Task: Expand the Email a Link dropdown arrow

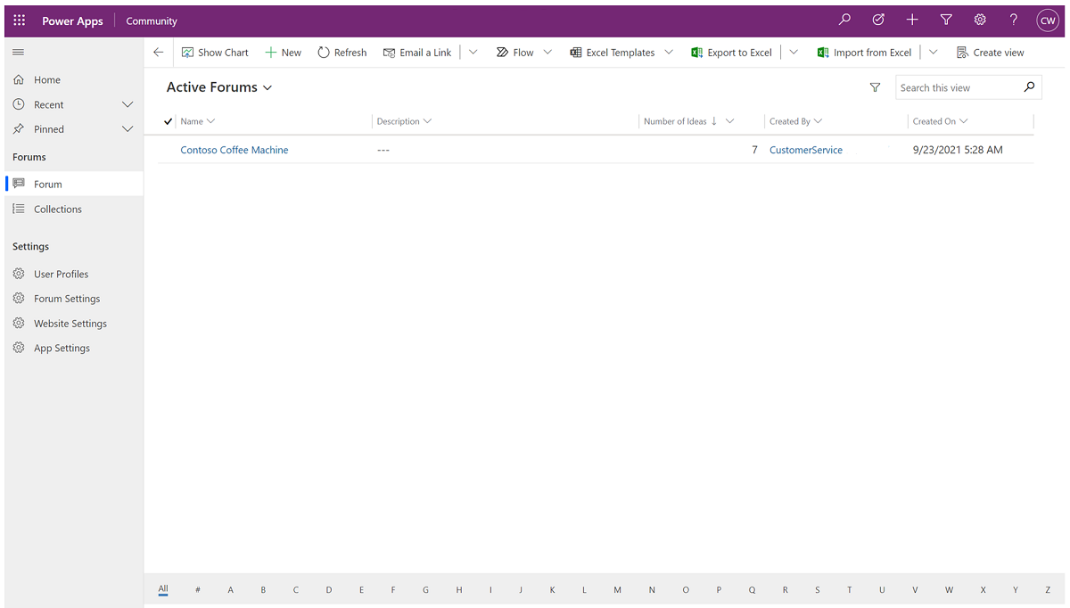Action: coord(473,53)
